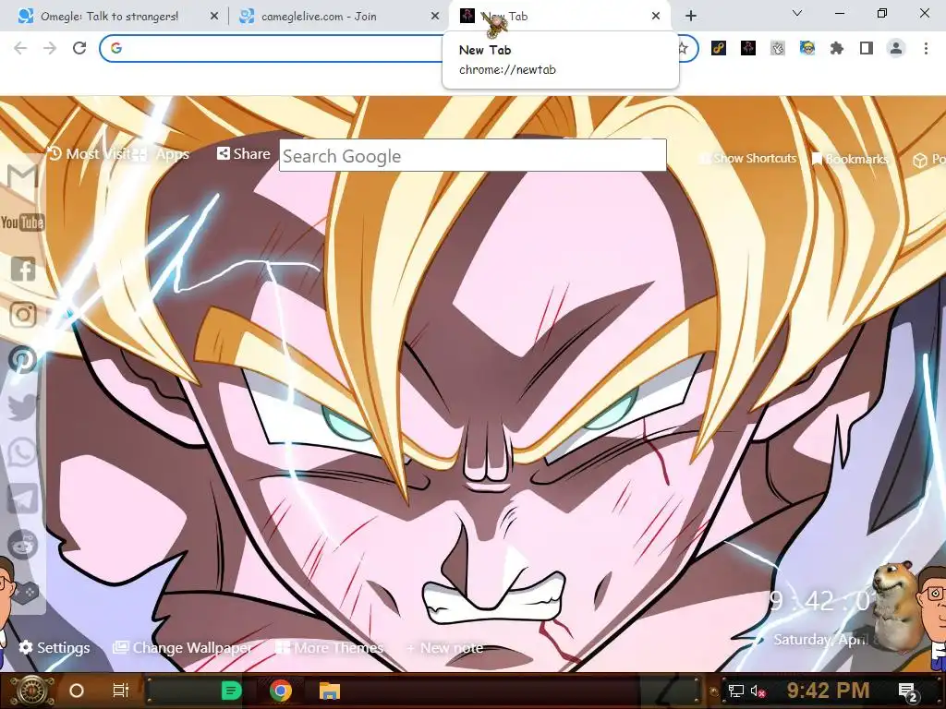The image size is (946, 709).
Task: Toggle the Chrome side panel
Action: coord(867,48)
